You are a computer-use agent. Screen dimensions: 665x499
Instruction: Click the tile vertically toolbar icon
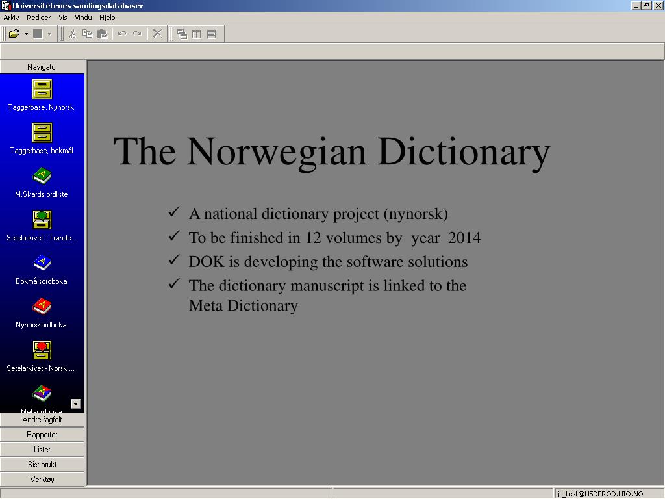pyautogui.click(x=196, y=34)
